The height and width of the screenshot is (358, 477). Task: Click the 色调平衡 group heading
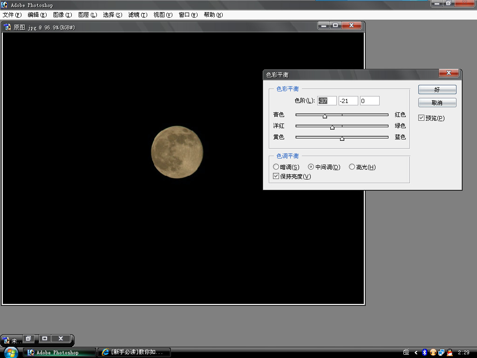point(287,156)
